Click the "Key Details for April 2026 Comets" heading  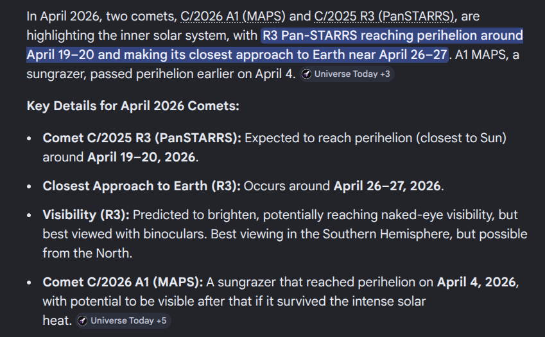click(x=133, y=106)
